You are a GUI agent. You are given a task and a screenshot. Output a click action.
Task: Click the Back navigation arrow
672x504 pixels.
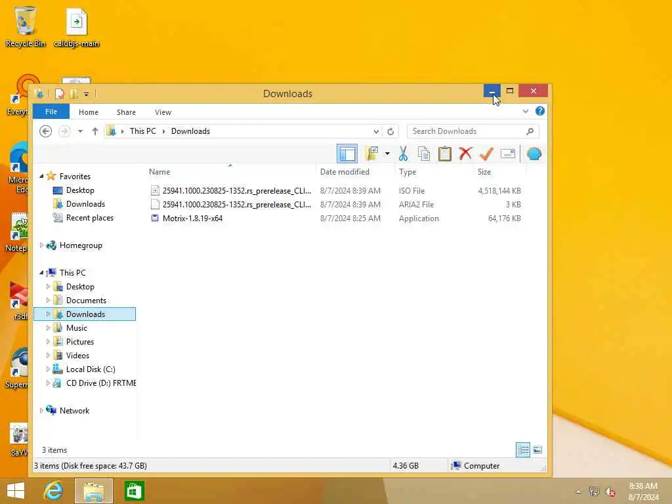pyautogui.click(x=45, y=131)
